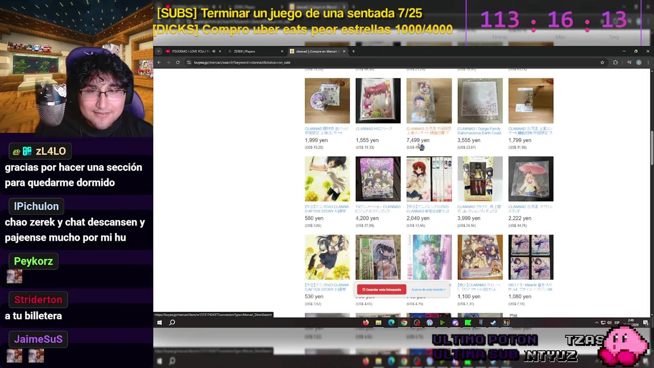Click the 3,999 yen price text

469,218
